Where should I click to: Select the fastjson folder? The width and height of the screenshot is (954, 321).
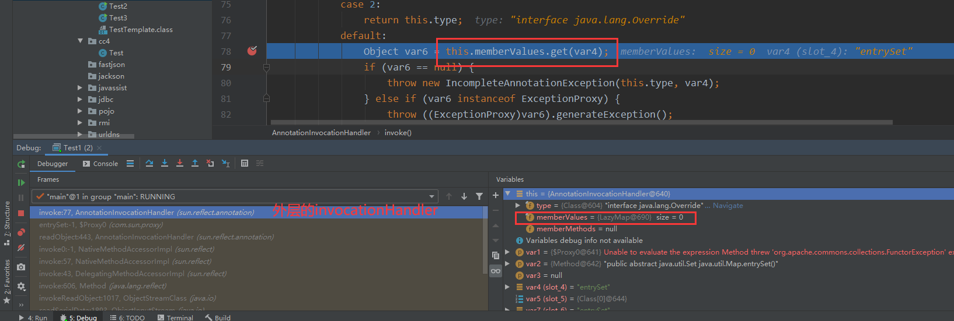click(x=106, y=64)
